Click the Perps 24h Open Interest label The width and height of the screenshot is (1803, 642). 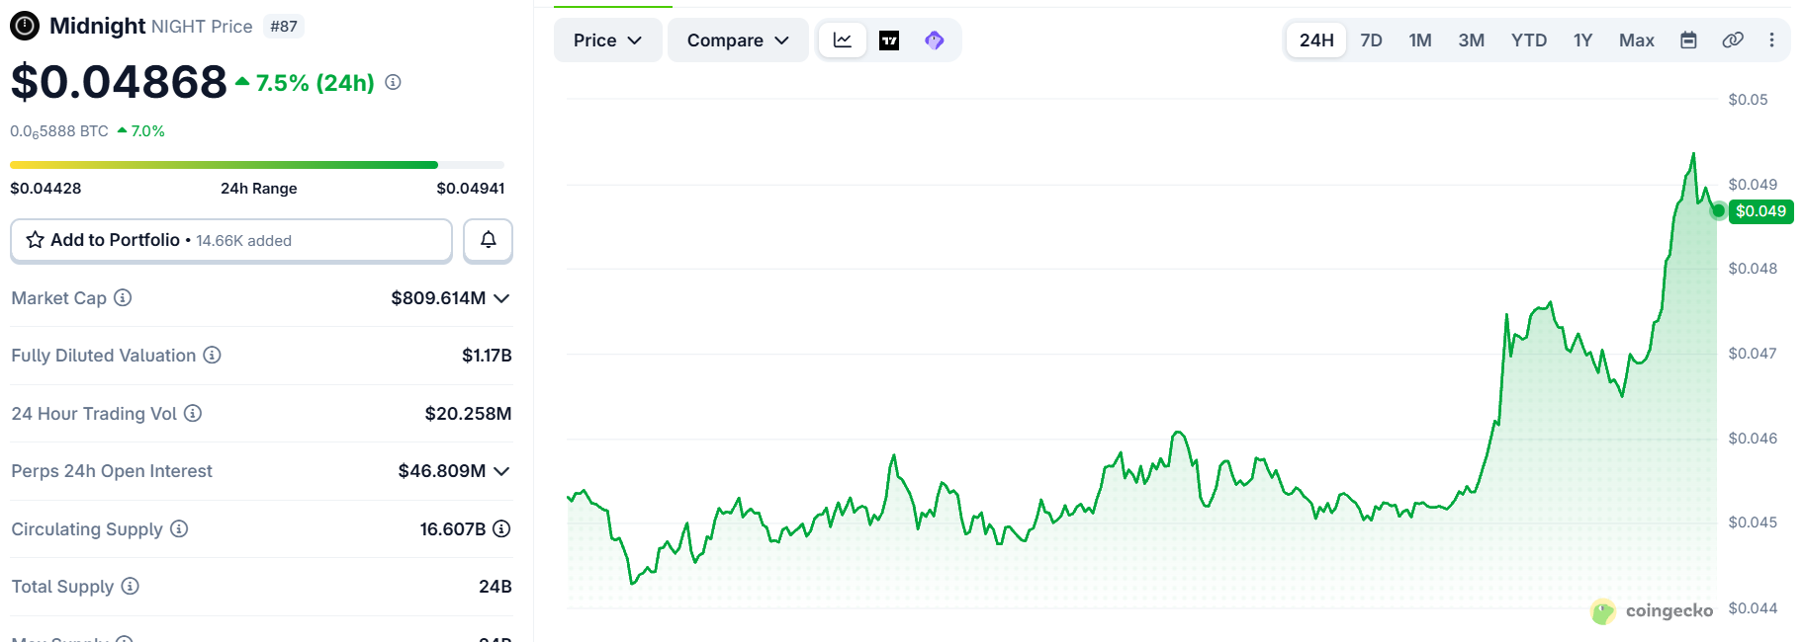[x=112, y=471]
